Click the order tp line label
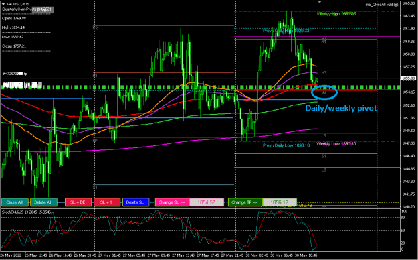 point(15,74)
